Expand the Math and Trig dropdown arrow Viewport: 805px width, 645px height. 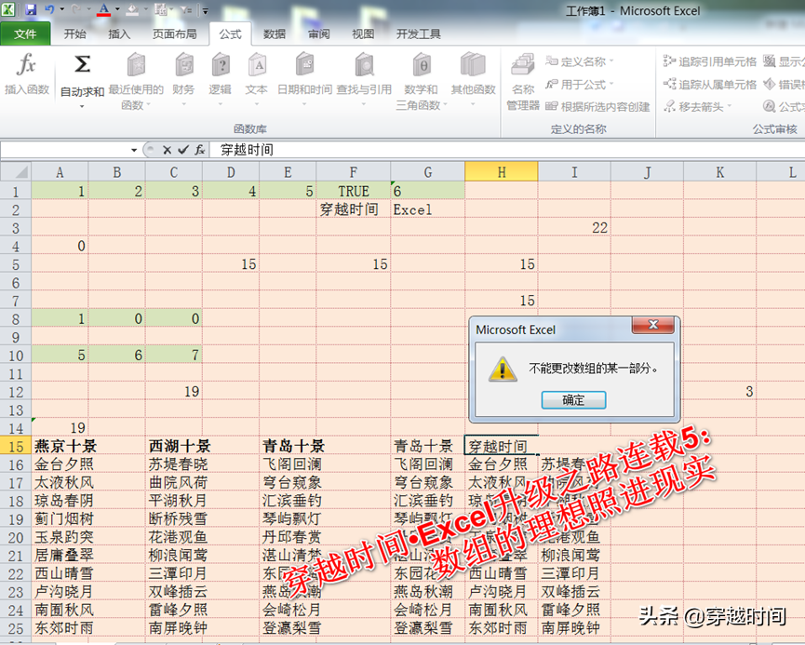point(445,105)
